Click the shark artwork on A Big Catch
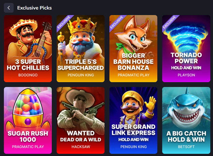 point(186,109)
